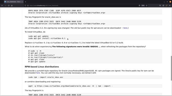
Task: Click 'or combine downloading and registering:' text
Action: pos(43,82)
